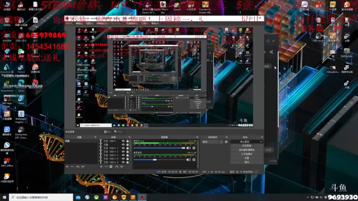Mute the 桌面音频 speaker icon
This screenshot has width=358, height=201.
tap(188, 160)
